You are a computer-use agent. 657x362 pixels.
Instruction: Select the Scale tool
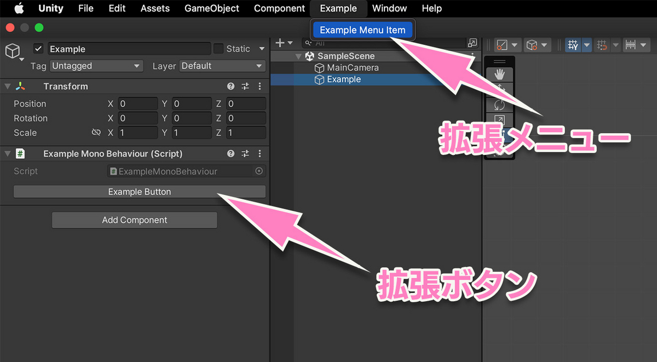[500, 120]
